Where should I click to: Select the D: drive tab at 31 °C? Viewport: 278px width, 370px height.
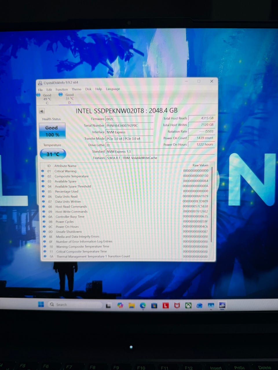[69, 99]
